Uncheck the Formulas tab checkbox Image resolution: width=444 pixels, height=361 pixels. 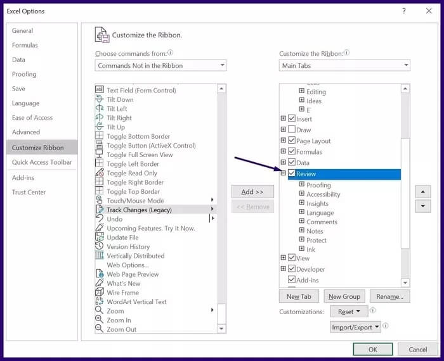tap(292, 151)
